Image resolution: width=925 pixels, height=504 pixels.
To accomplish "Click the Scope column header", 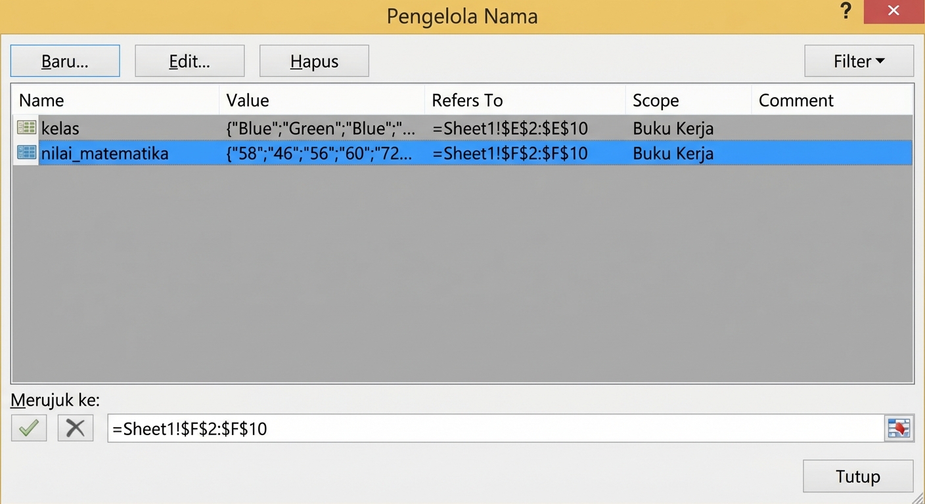I will click(x=656, y=100).
